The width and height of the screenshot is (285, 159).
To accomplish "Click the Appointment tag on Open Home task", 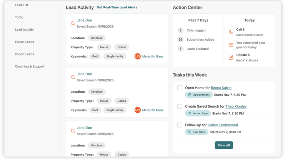I will (199, 95).
